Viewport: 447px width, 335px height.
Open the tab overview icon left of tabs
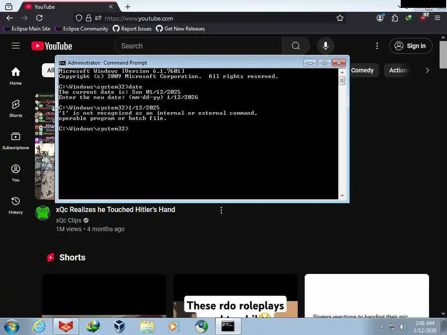point(9,7)
